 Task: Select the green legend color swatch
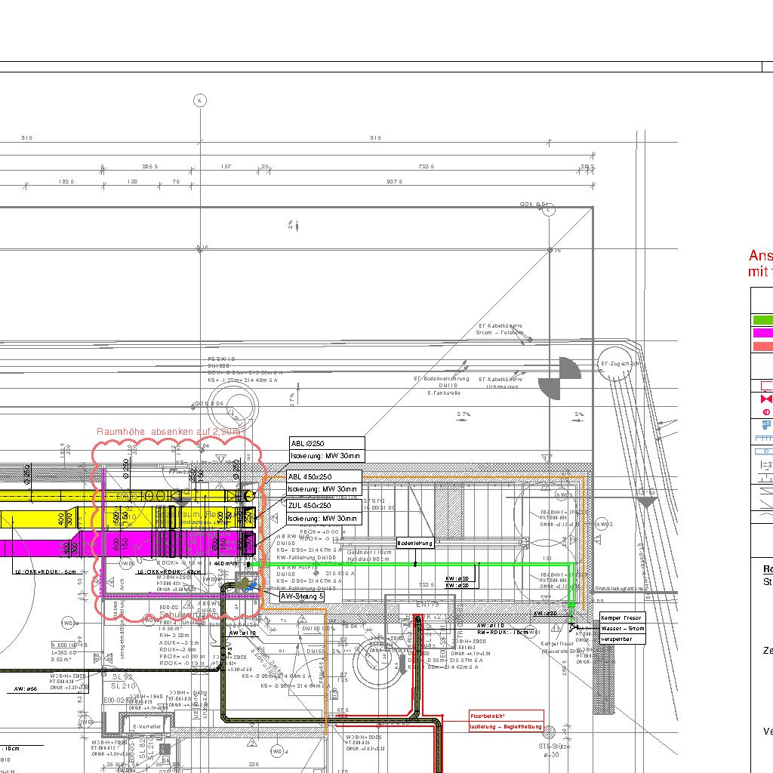point(762,319)
